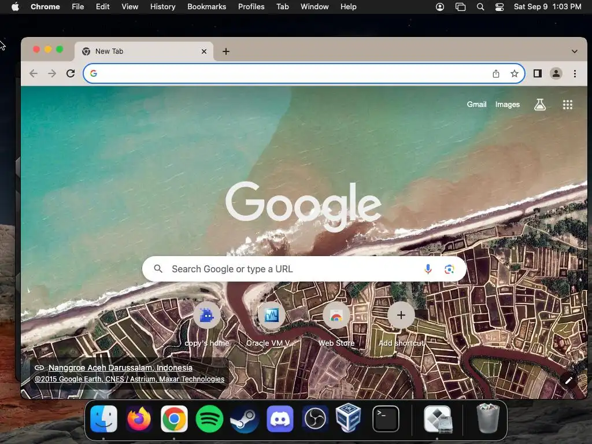Open the Edit menu
Screen dimensions: 592x444
pos(102,7)
